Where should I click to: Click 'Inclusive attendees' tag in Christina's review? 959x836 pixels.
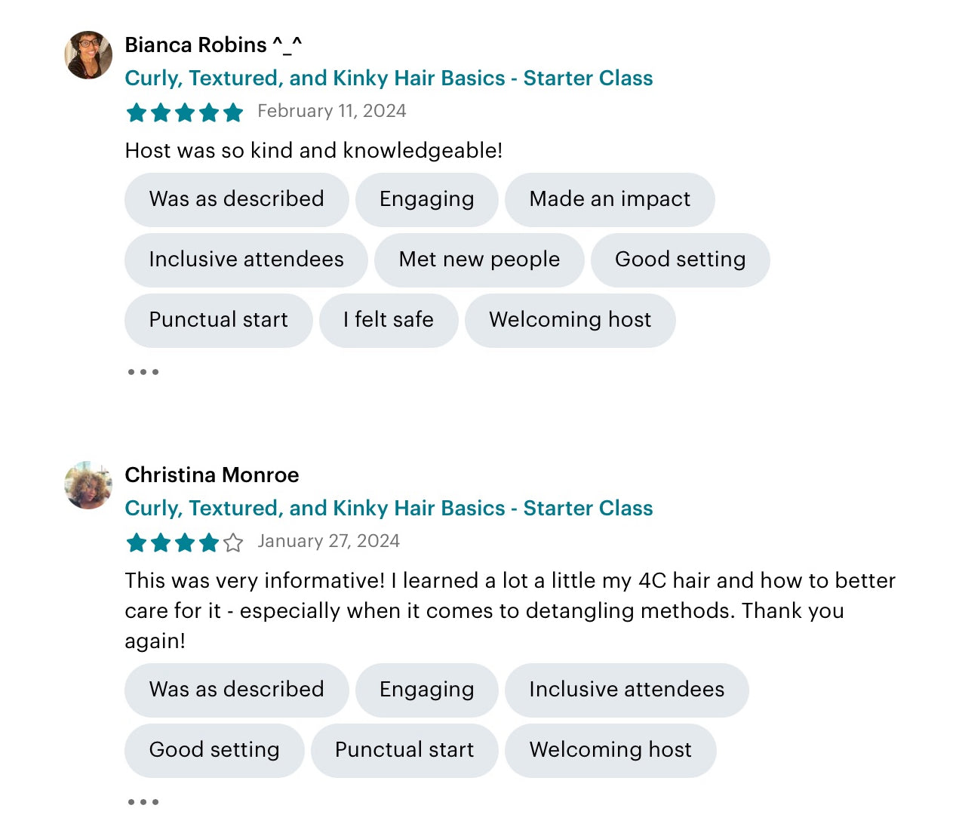626,690
